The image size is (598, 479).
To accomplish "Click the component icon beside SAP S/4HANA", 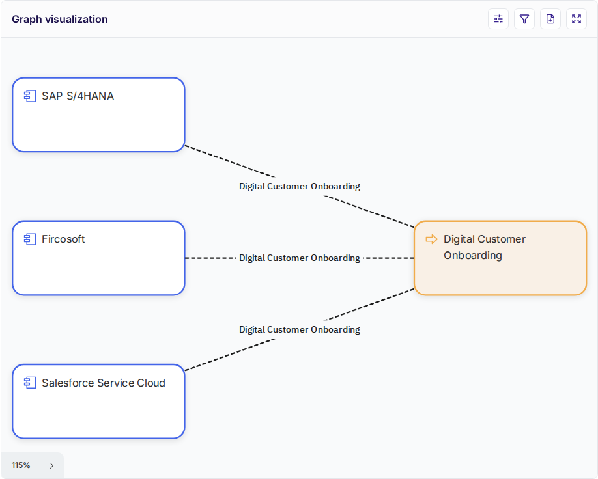I will [30, 96].
